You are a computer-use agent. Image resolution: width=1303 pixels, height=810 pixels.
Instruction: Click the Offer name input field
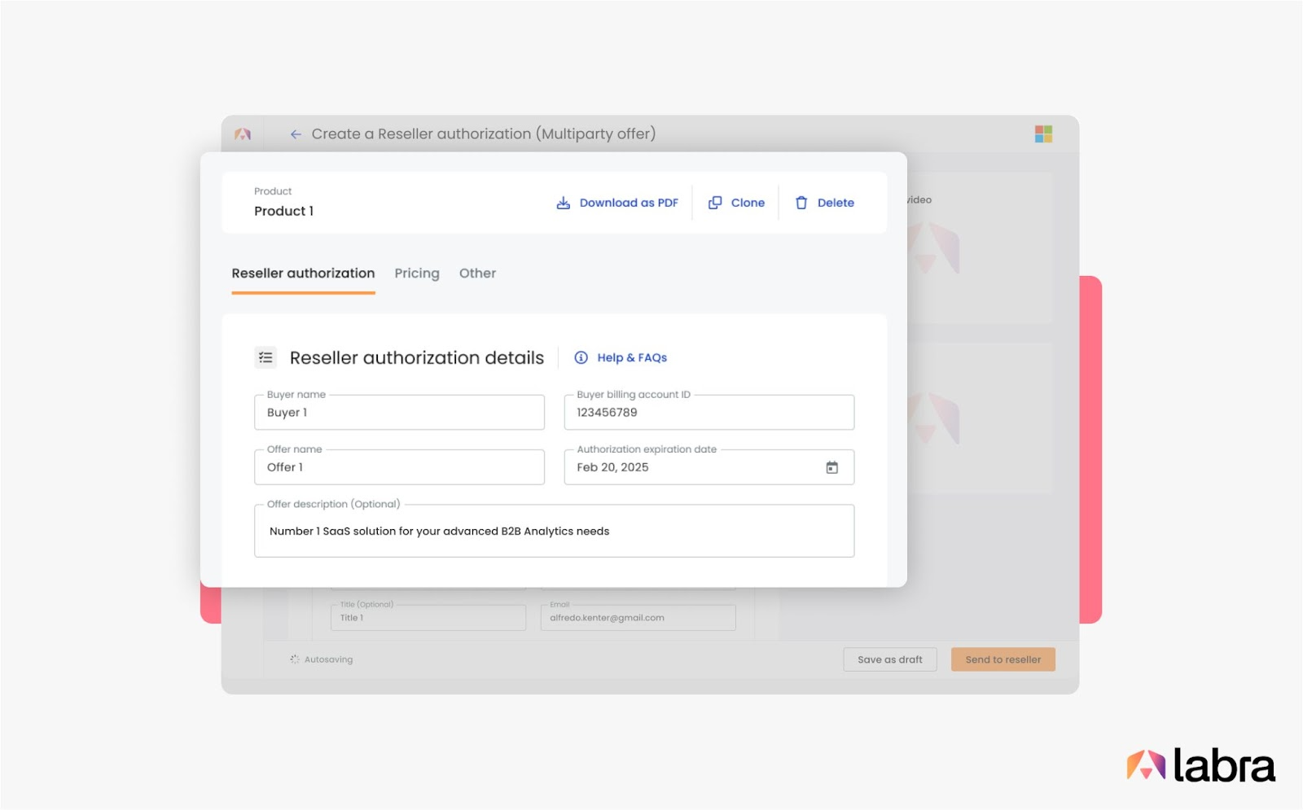pos(399,467)
